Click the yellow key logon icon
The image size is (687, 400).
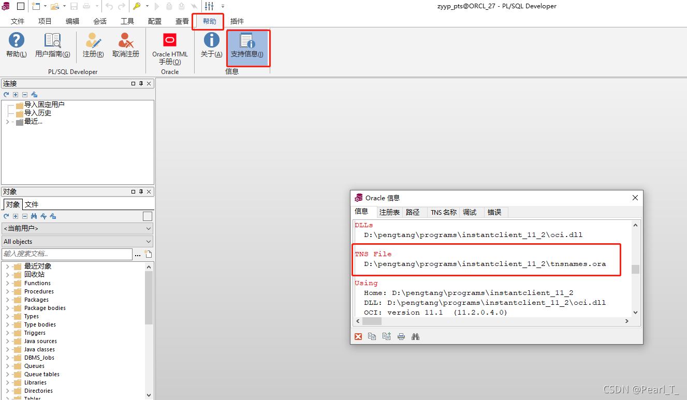pos(137,6)
